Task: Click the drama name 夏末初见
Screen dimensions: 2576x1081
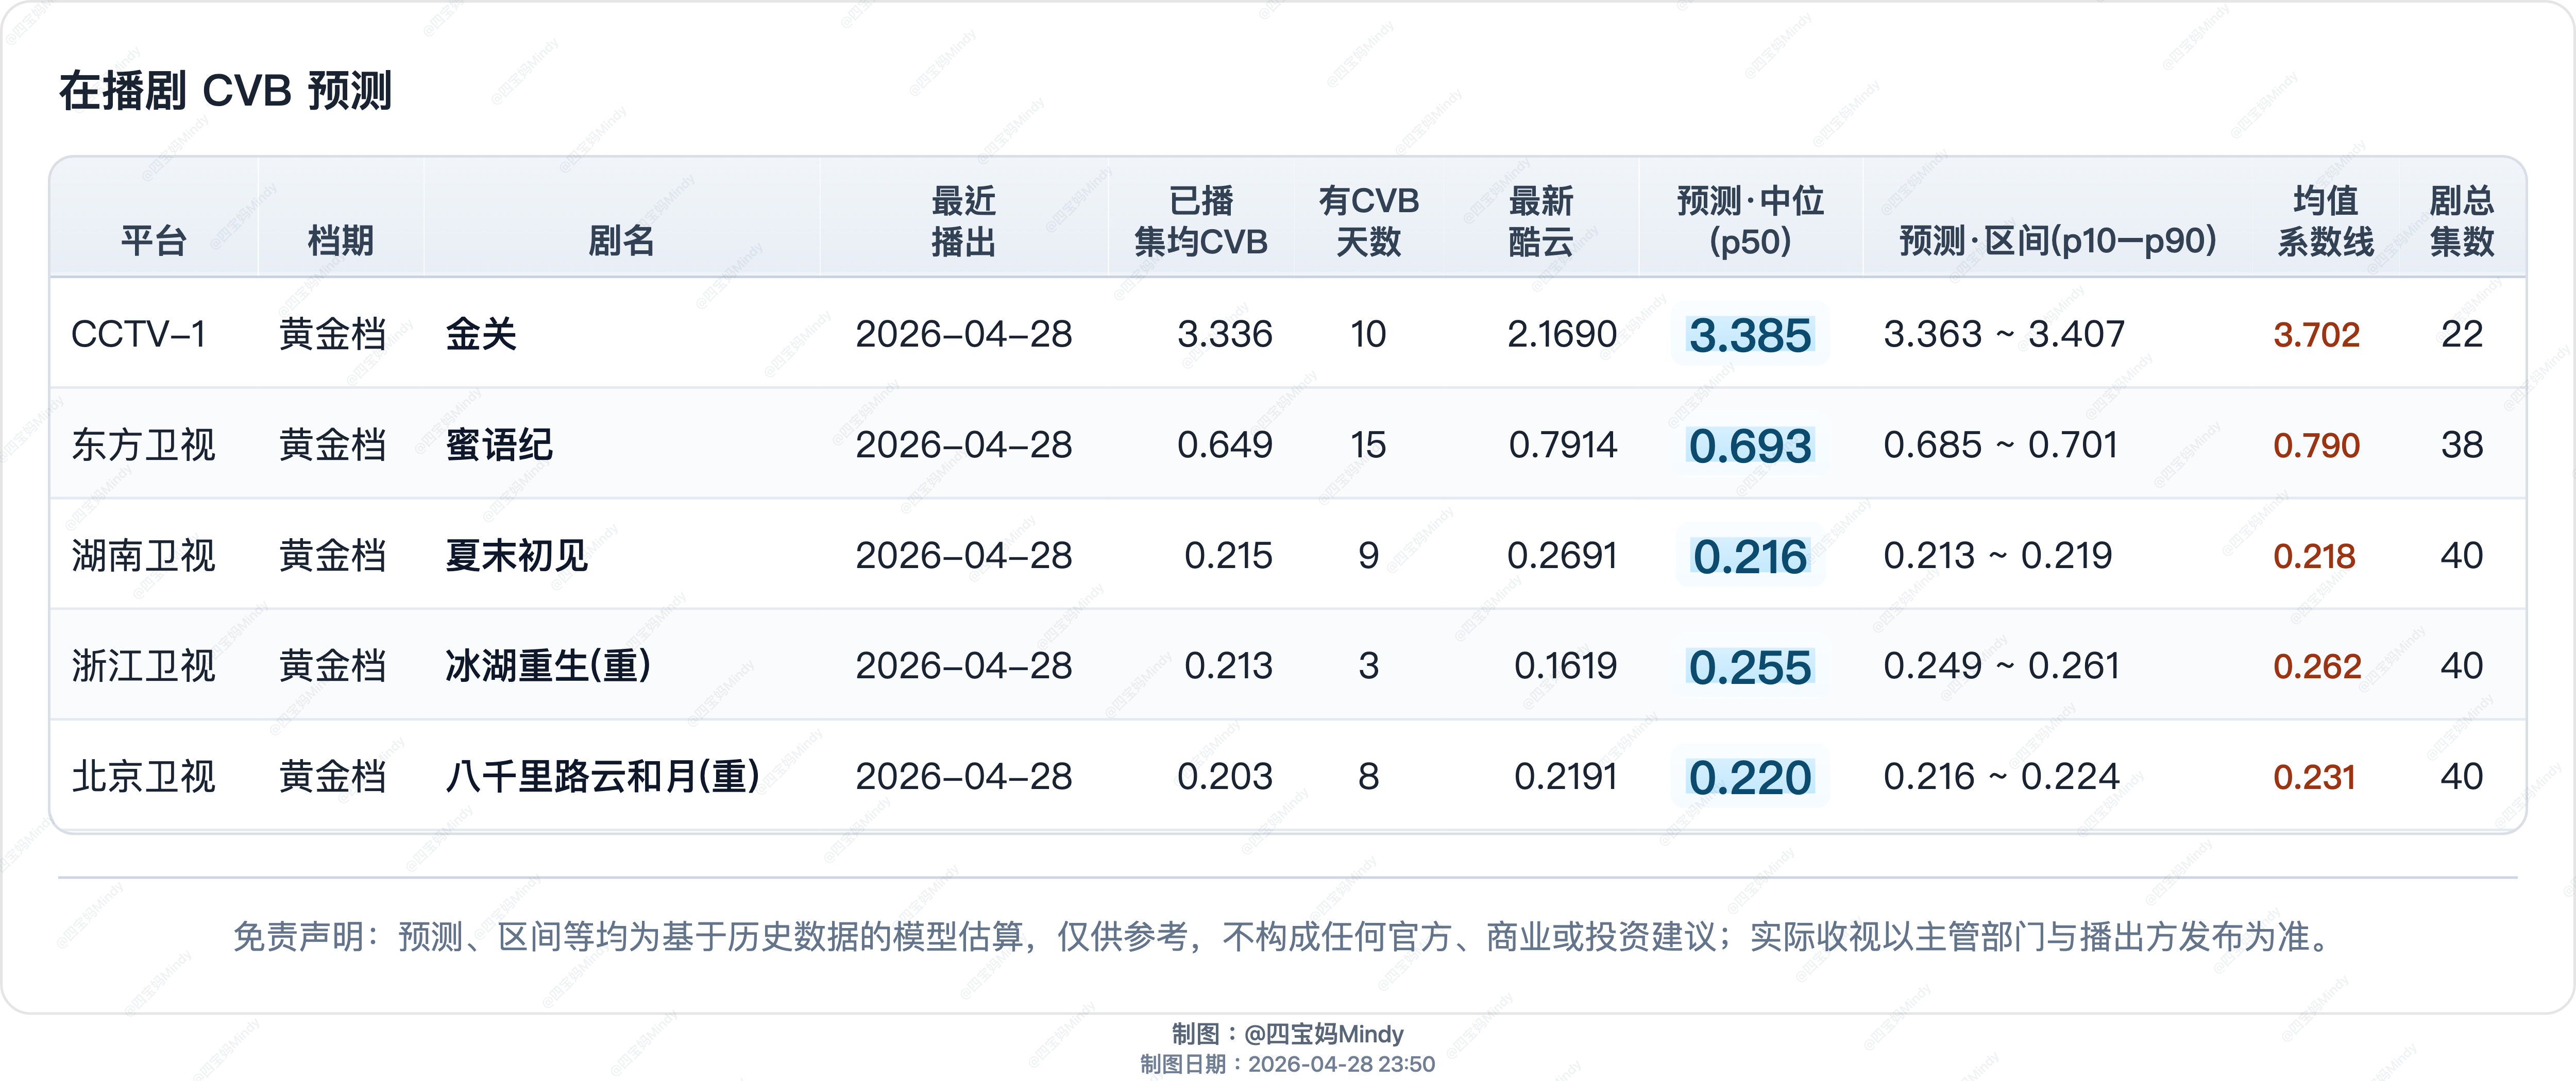Action: [517, 556]
